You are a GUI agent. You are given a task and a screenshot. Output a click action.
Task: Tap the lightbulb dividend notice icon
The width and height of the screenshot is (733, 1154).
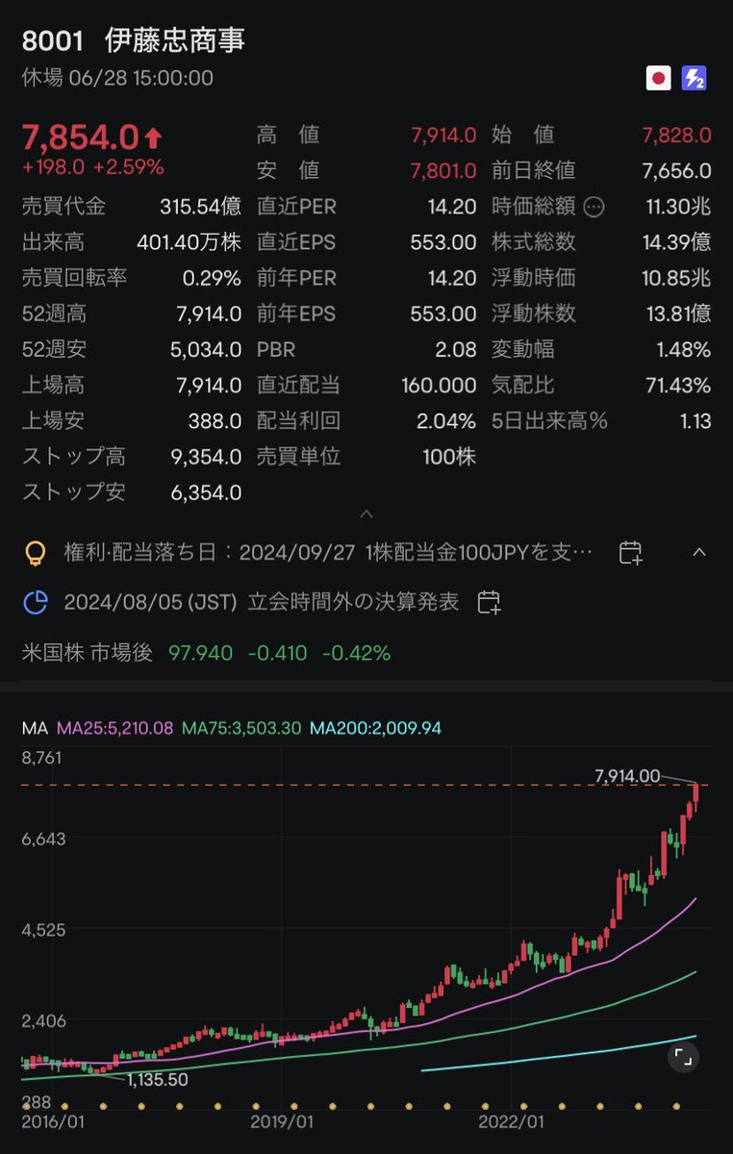click(36, 552)
